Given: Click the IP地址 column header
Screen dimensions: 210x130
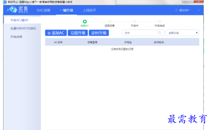Looking at the screenshot, I should point(128,42).
